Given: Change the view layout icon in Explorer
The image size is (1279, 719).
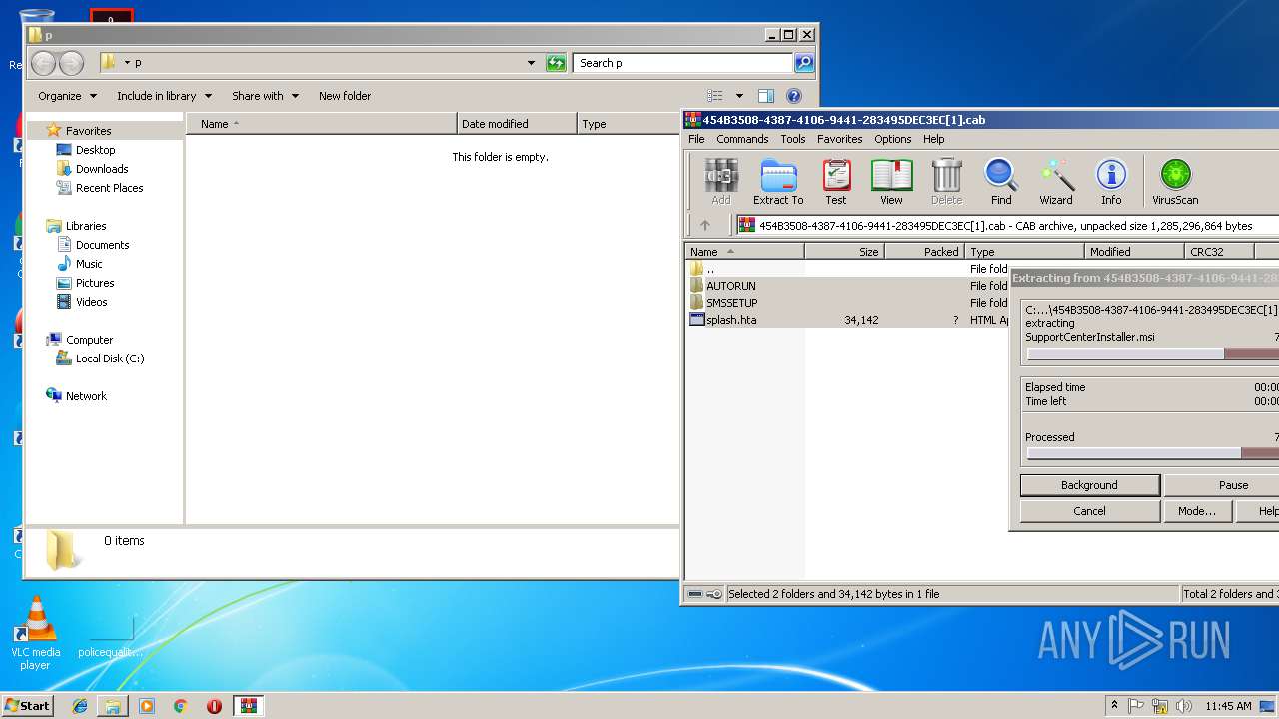Looking at the screenshot, I should pyautogui.click(x=715, y=96).
